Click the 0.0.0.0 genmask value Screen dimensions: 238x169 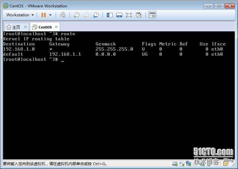tap(105, 54)
